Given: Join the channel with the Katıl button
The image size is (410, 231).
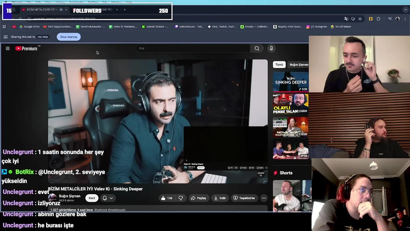Looking at the screenshot, I should coord(92,198).
